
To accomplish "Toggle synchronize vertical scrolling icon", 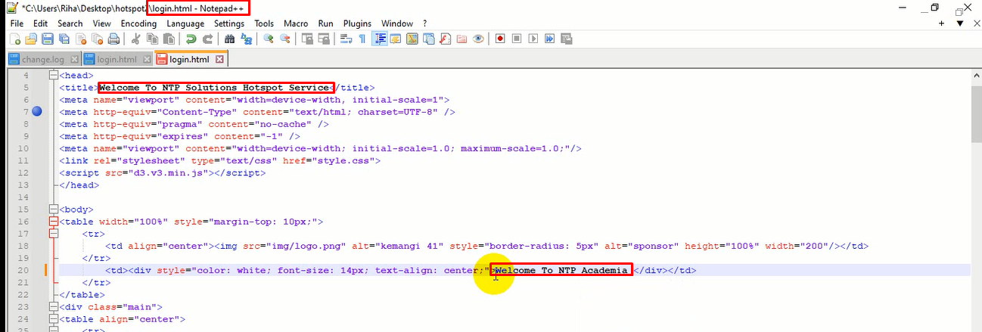I will (x=307, y=38).
